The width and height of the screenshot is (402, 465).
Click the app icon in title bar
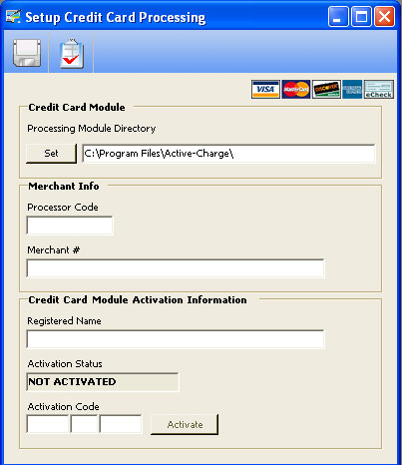(13, 16)
